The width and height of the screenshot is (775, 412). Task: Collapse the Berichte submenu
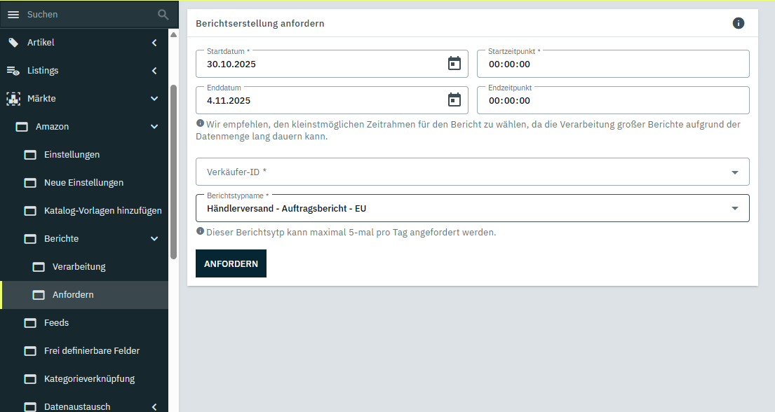(154, 239)
